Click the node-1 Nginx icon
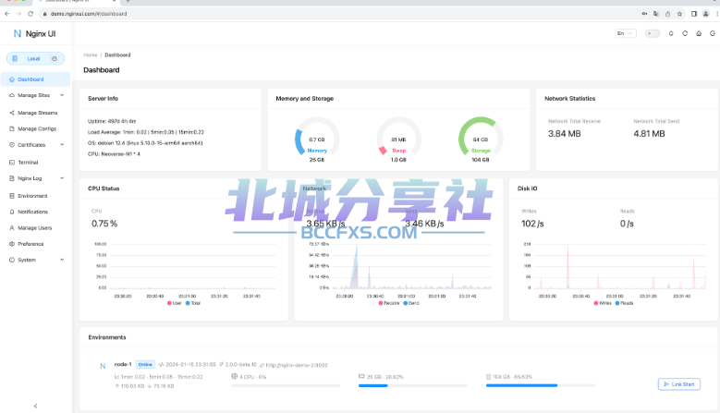This screenshot has width=720, height=413. pyautogui.click(x=103, y=366)
